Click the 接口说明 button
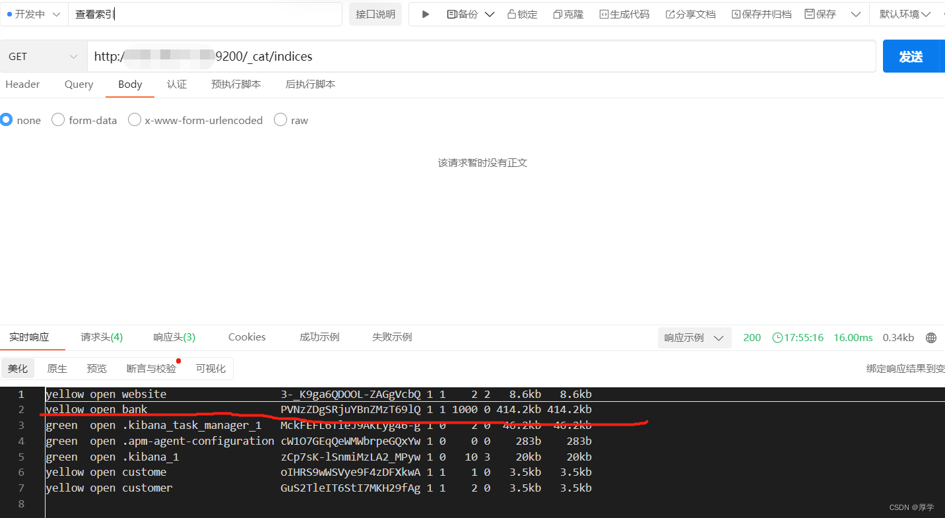Image resolution: width=945 pixels, height=518 pixels. click(x=375, y=15)
